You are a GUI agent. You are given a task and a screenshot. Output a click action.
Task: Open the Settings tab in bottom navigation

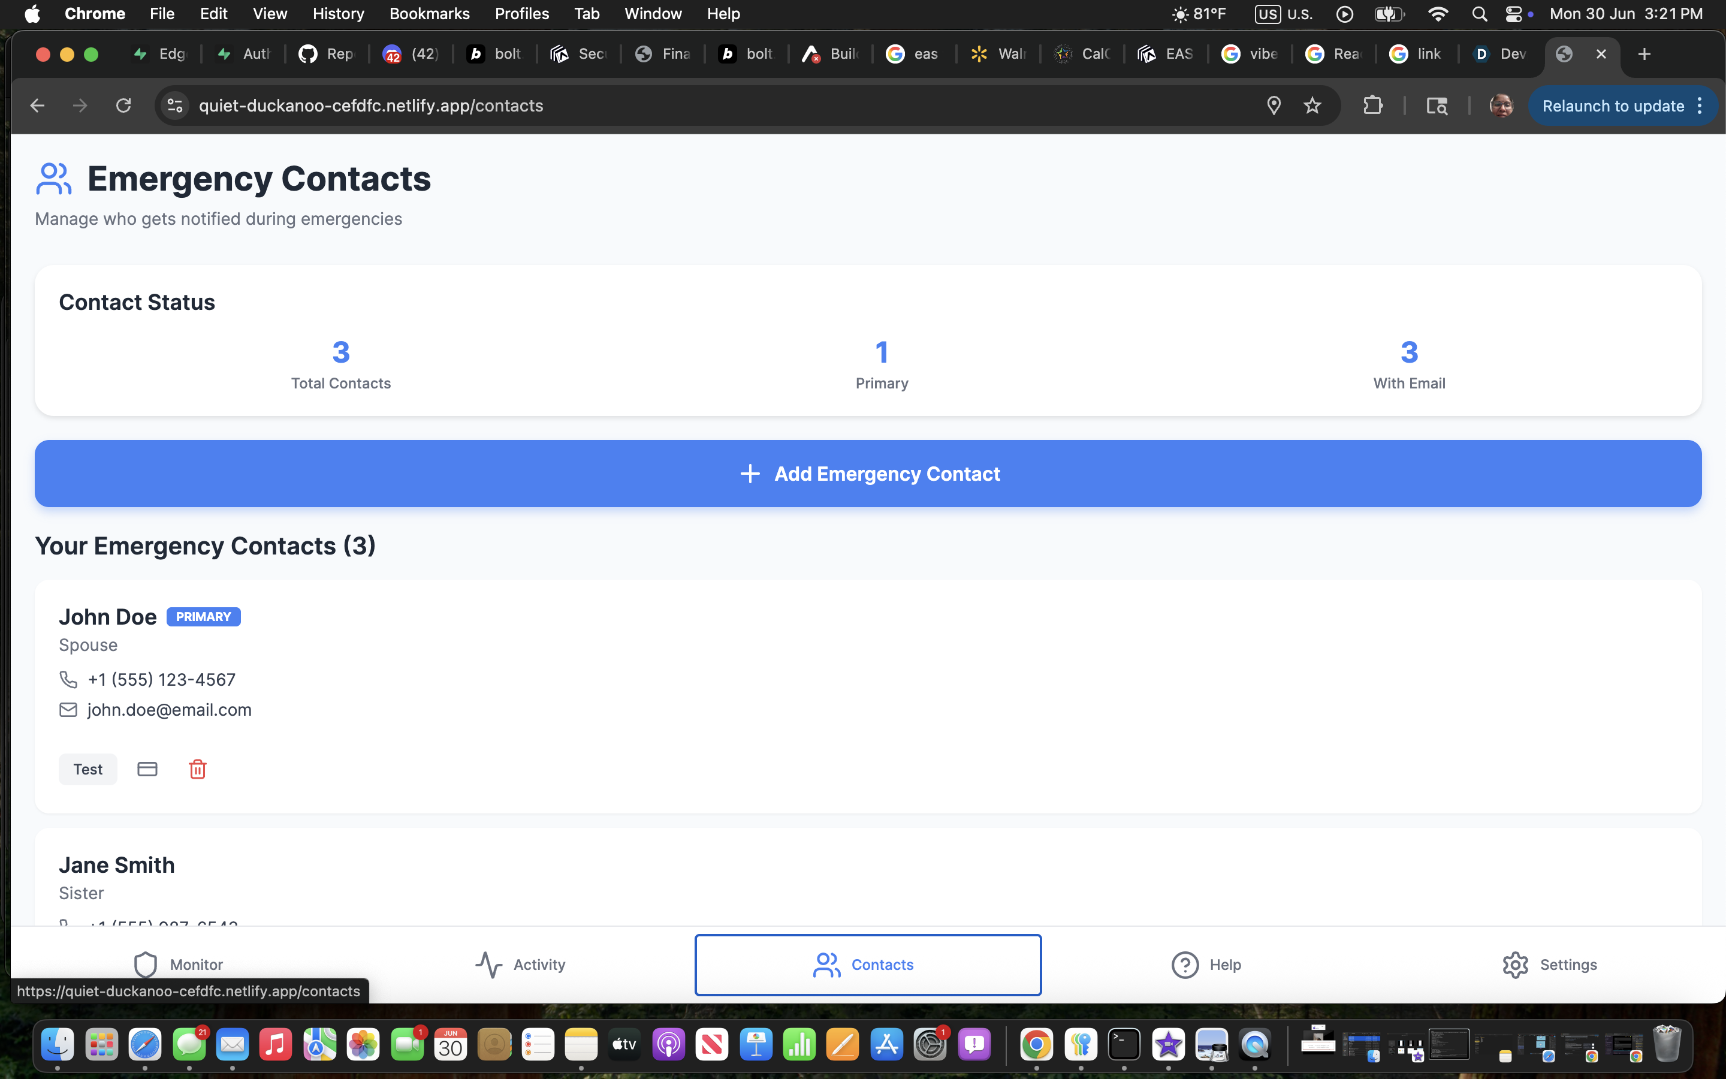click(x=1549, y=965)
